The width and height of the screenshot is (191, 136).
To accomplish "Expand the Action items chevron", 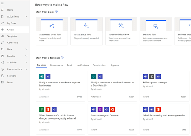I will tap(26, 16).
